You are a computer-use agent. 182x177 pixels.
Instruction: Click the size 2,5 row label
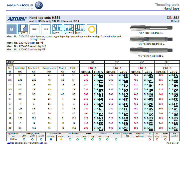[x=10, y=80]
